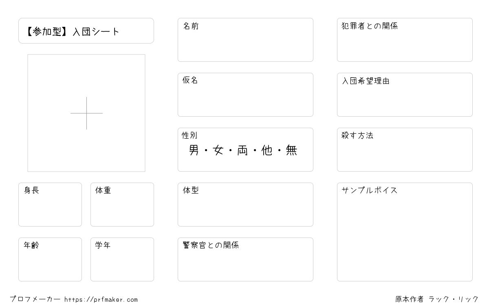The image size is (489, 305).
Task: Click the crosshair image placeholder
Action: (86, 113)
